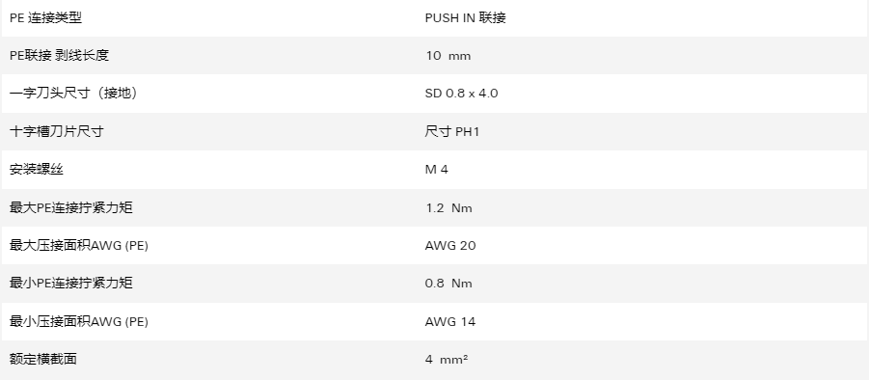Select the '0.8 Nm' torque value
This screenshot has width=869, height=380.
(x=448, y=284)
